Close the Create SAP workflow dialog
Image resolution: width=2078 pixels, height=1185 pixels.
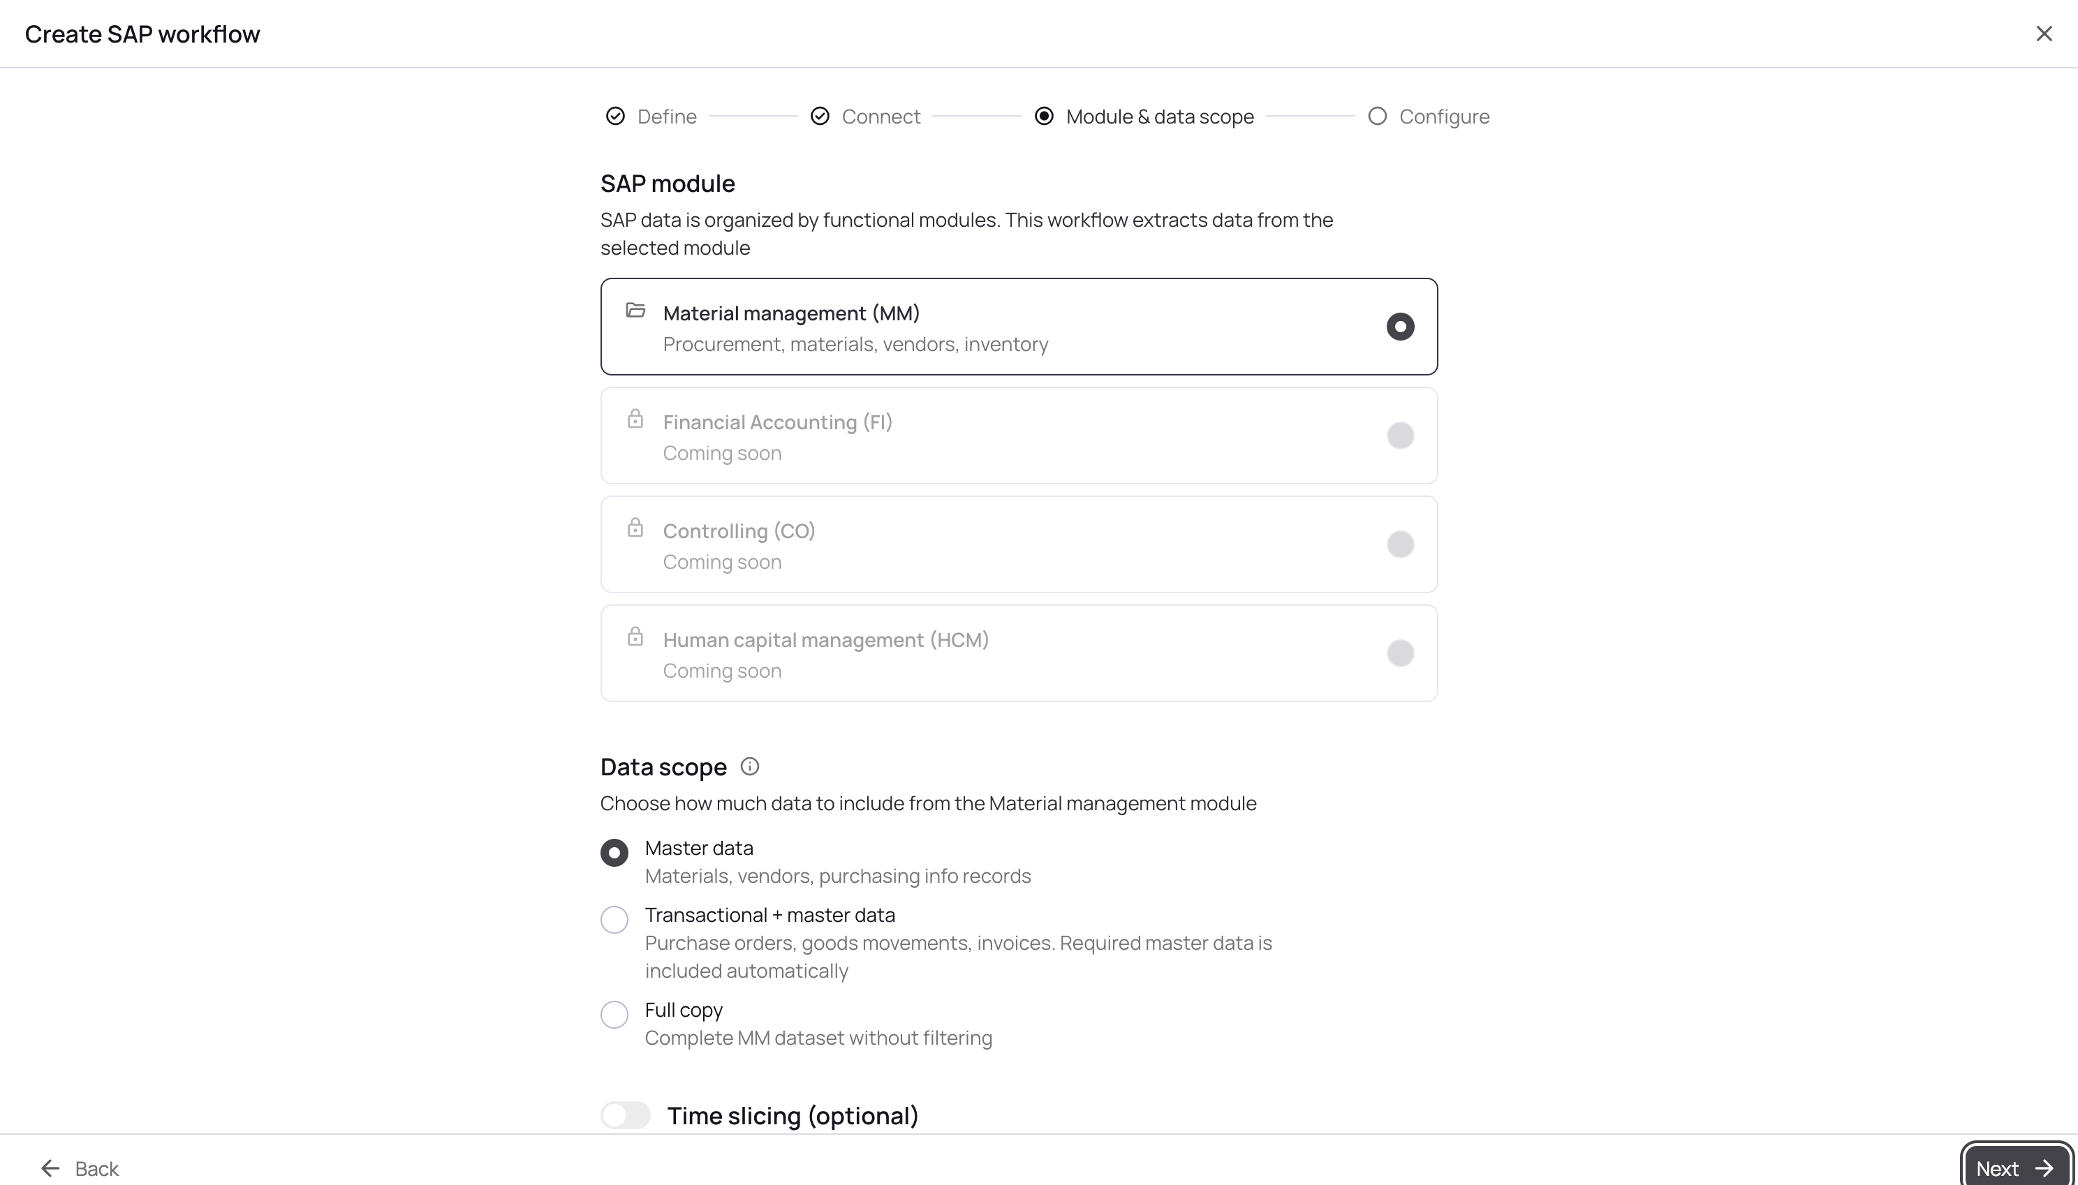[2044, 33]
